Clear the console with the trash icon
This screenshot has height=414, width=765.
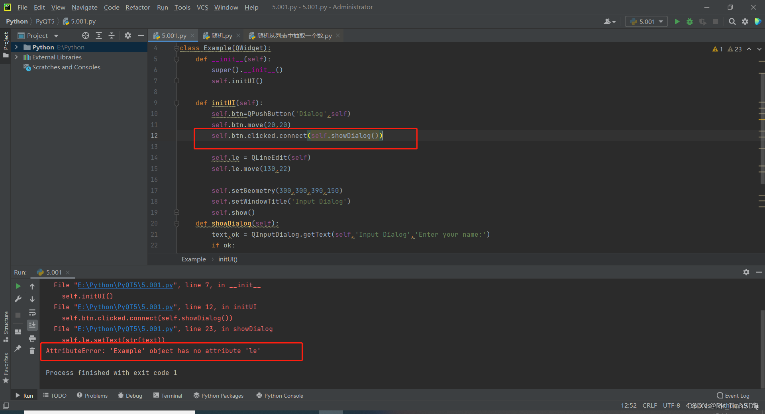tap(32, 351)
